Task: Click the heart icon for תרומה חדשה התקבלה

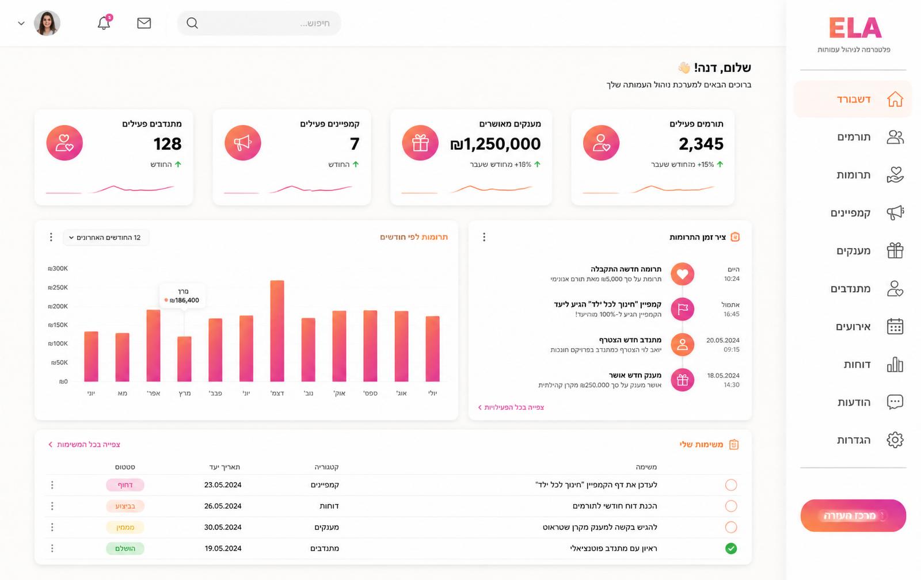Action: click(682, 274)
